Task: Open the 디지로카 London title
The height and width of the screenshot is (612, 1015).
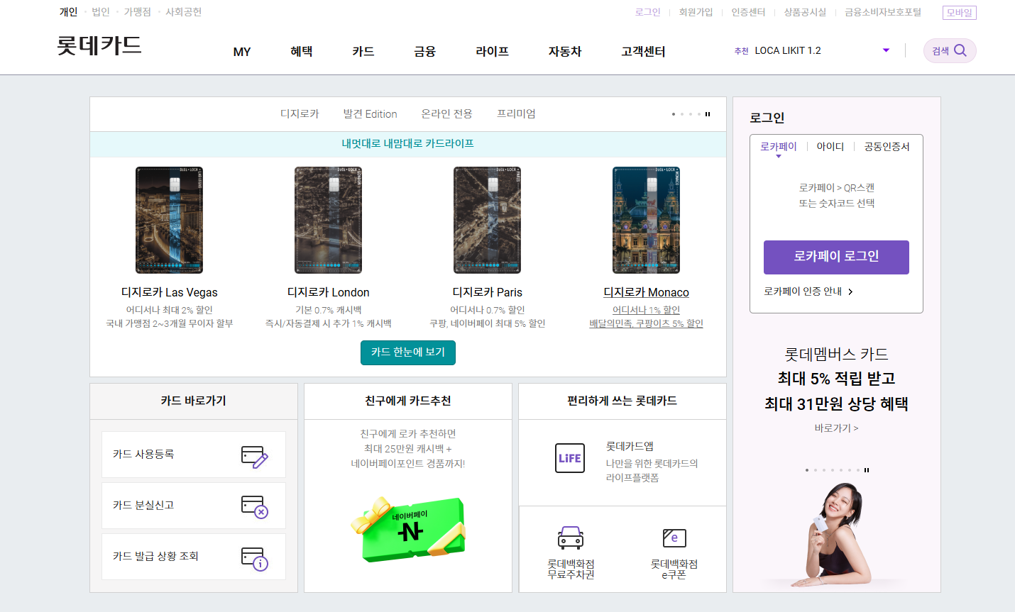Action: (328, 292)
